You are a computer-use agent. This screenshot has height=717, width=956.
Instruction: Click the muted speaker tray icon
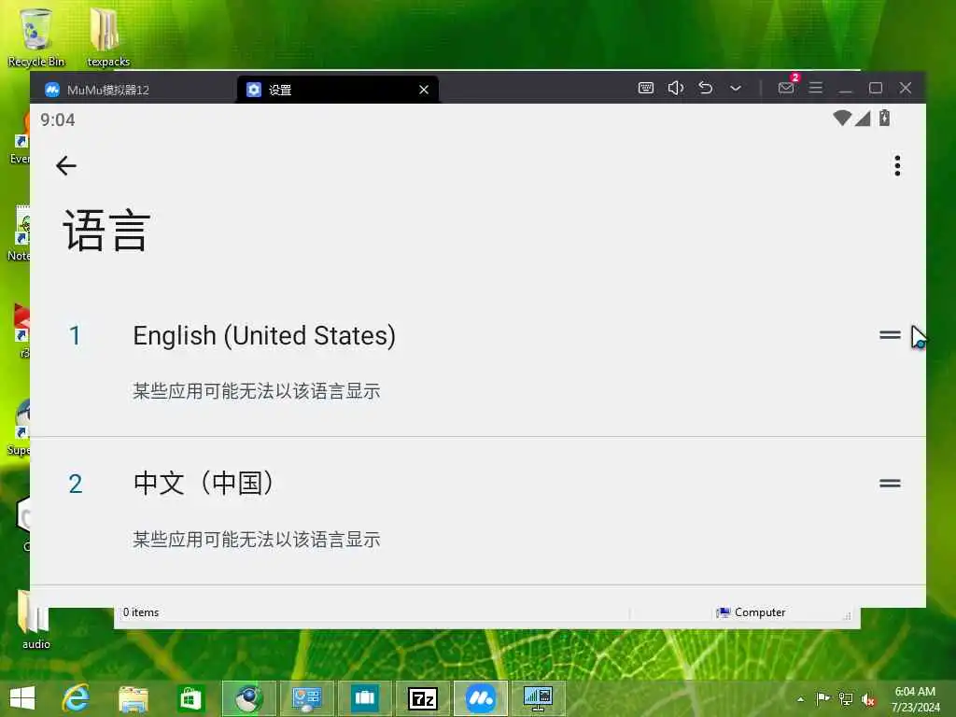tap(868, 699)
